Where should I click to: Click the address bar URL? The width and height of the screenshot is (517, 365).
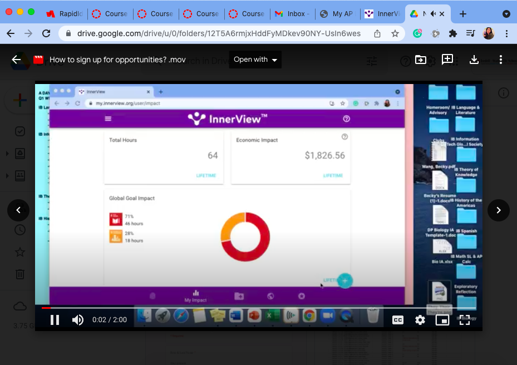pos(219,33)
